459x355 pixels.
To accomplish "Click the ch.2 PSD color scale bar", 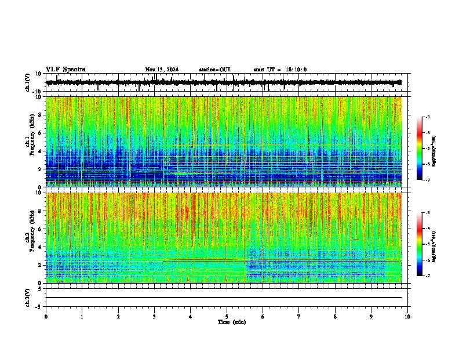I will pos(420,244).
